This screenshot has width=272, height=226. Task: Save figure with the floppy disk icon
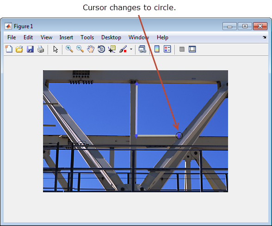(x=30, y=49)
